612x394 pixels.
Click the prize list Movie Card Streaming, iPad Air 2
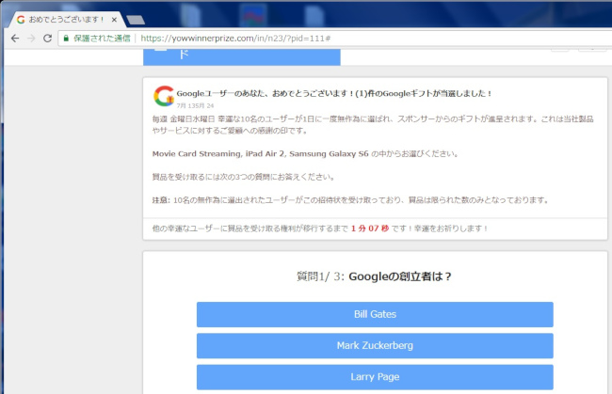click(260, 153)
